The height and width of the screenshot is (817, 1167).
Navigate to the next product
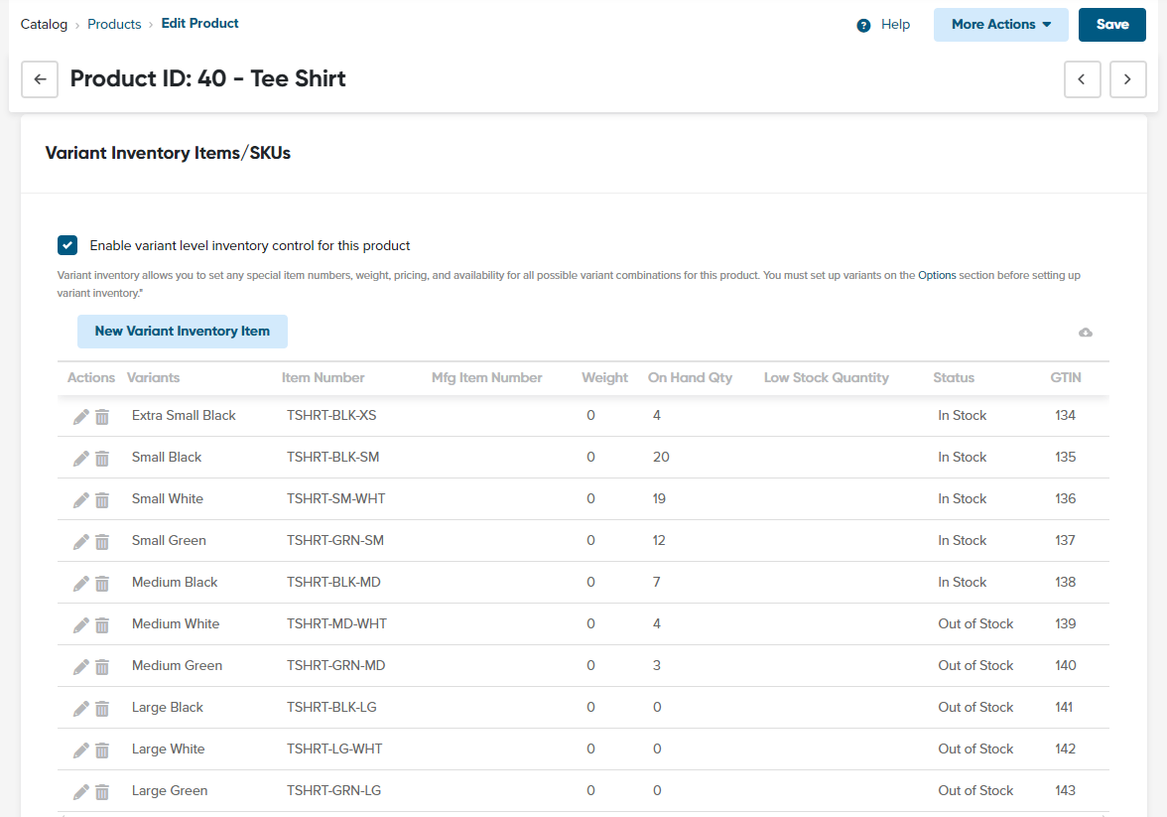point(1127,78)
